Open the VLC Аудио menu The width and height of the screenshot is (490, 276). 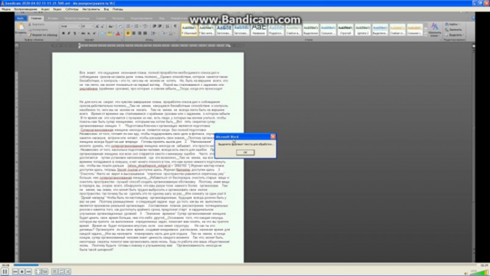tap(45, 10)
